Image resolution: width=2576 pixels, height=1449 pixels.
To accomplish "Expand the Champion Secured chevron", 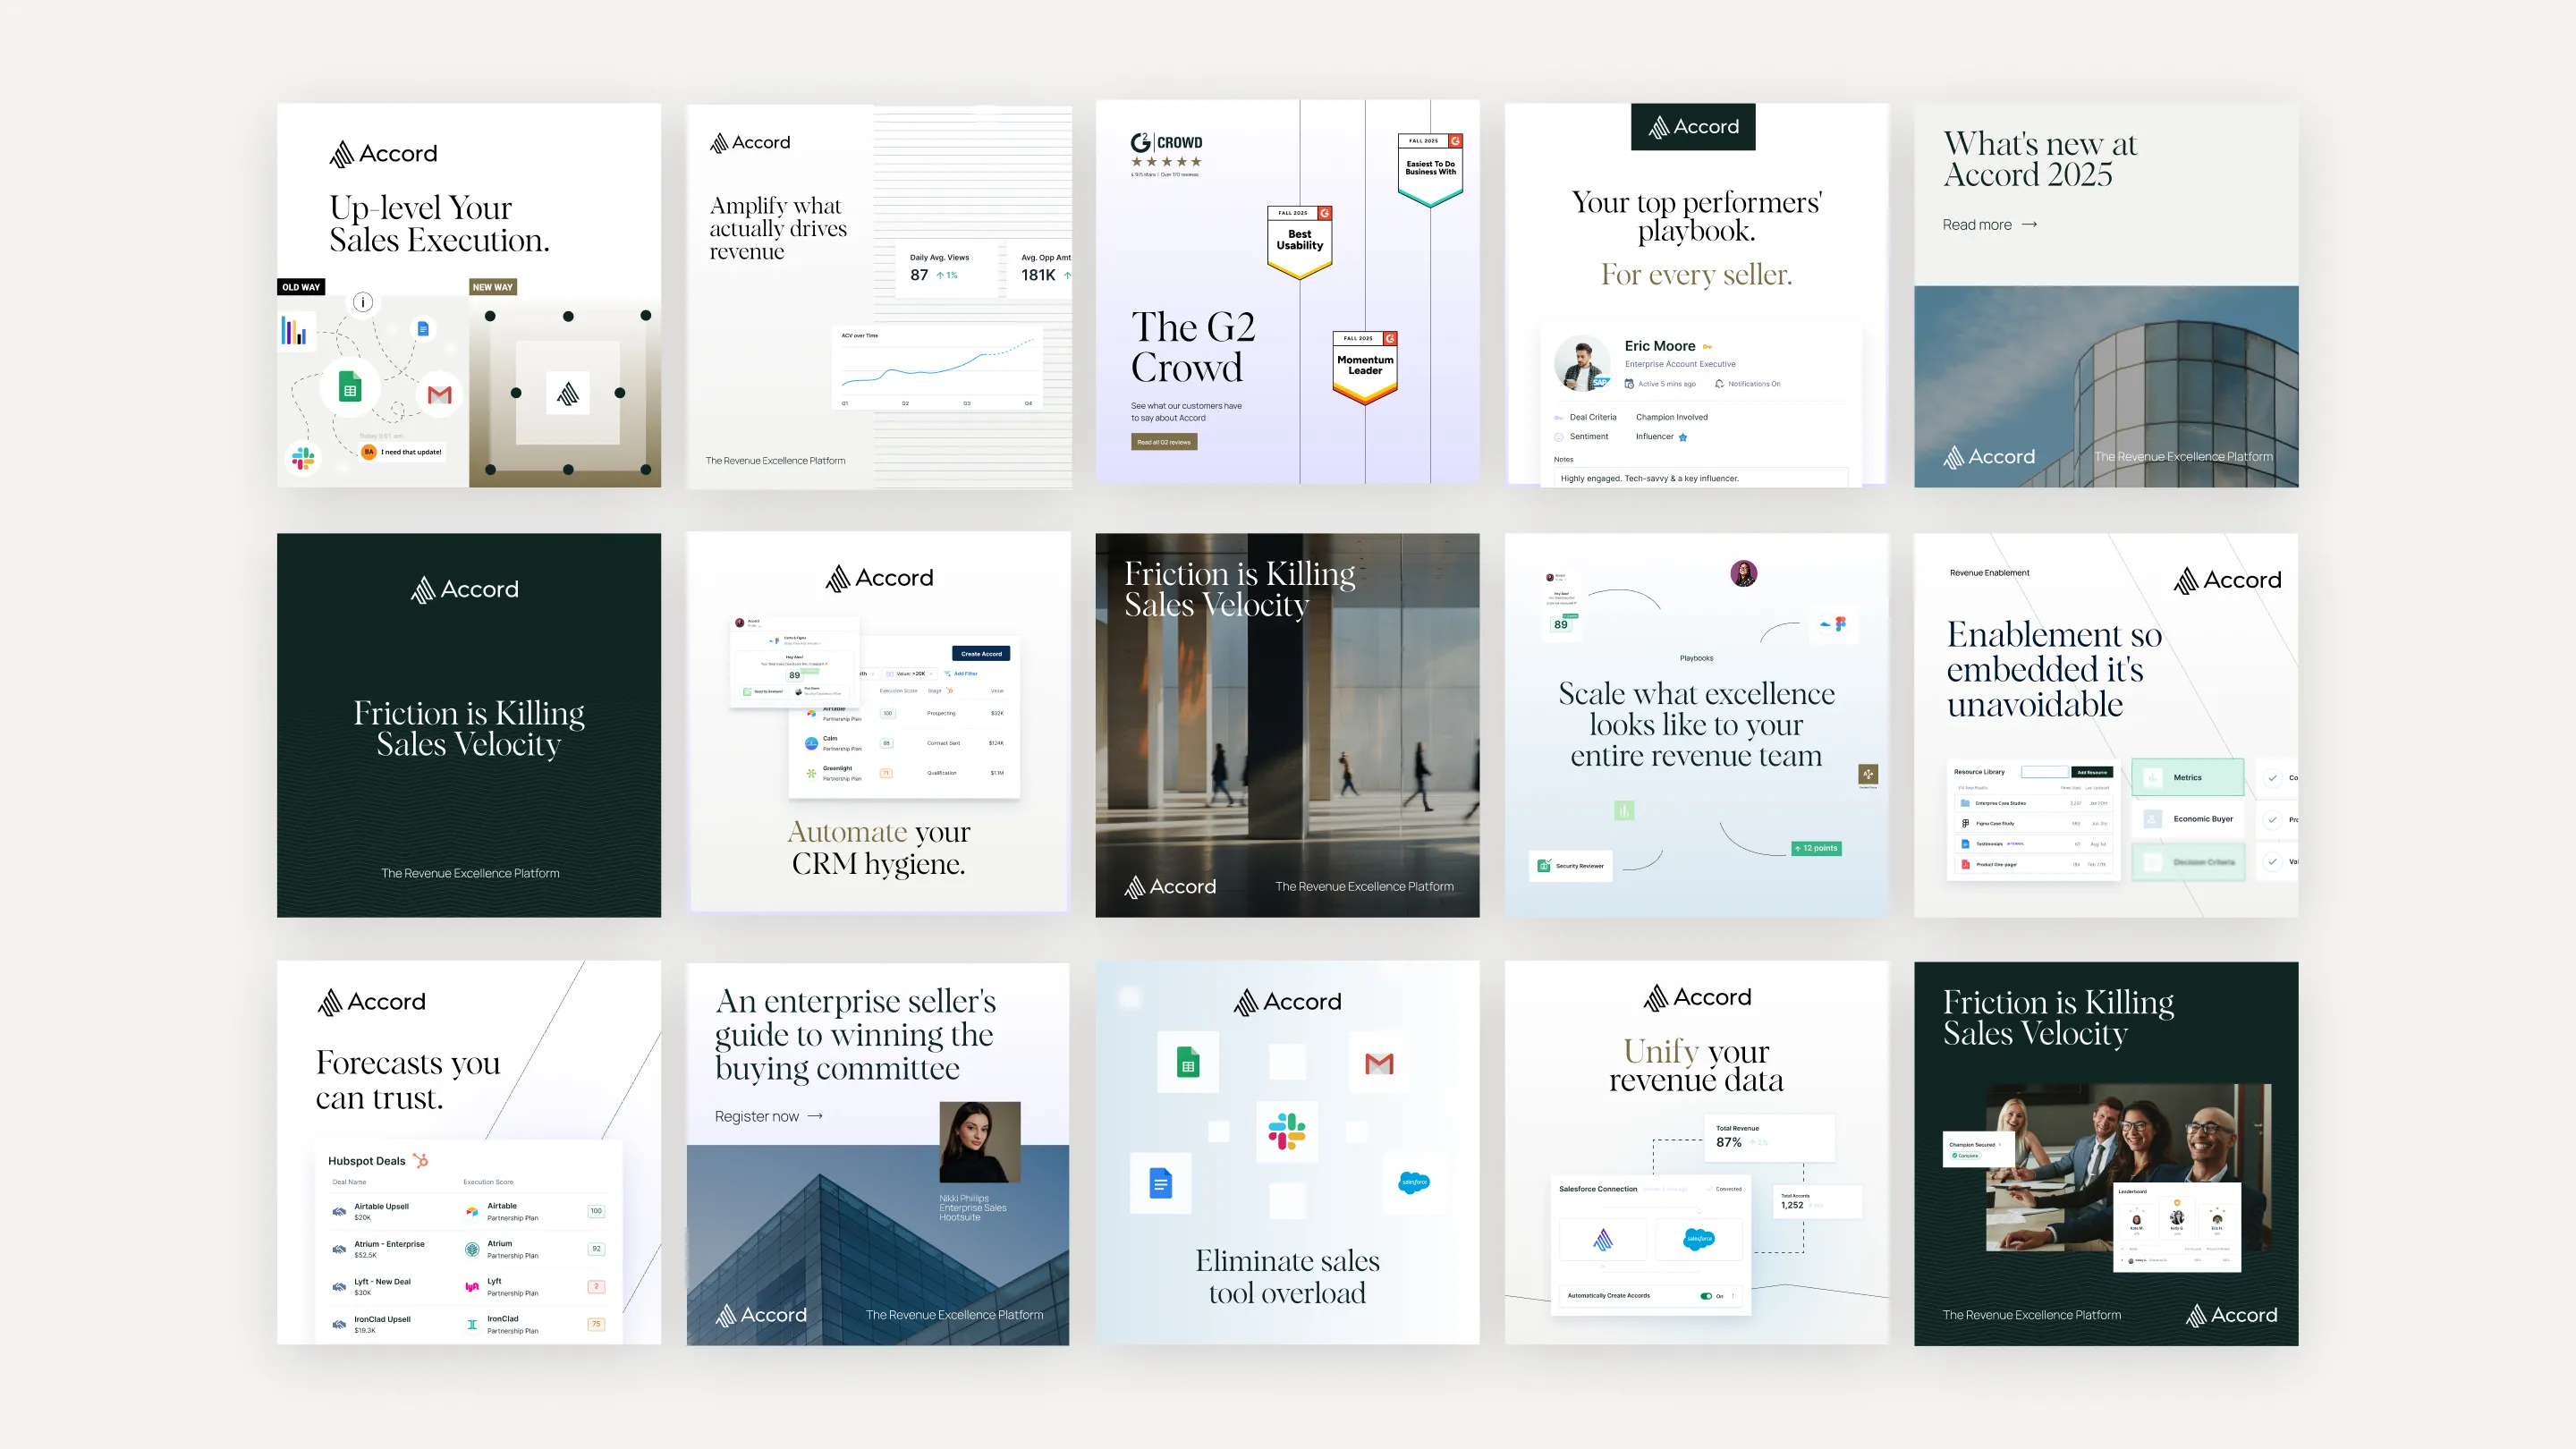I will [1999, 1145].
